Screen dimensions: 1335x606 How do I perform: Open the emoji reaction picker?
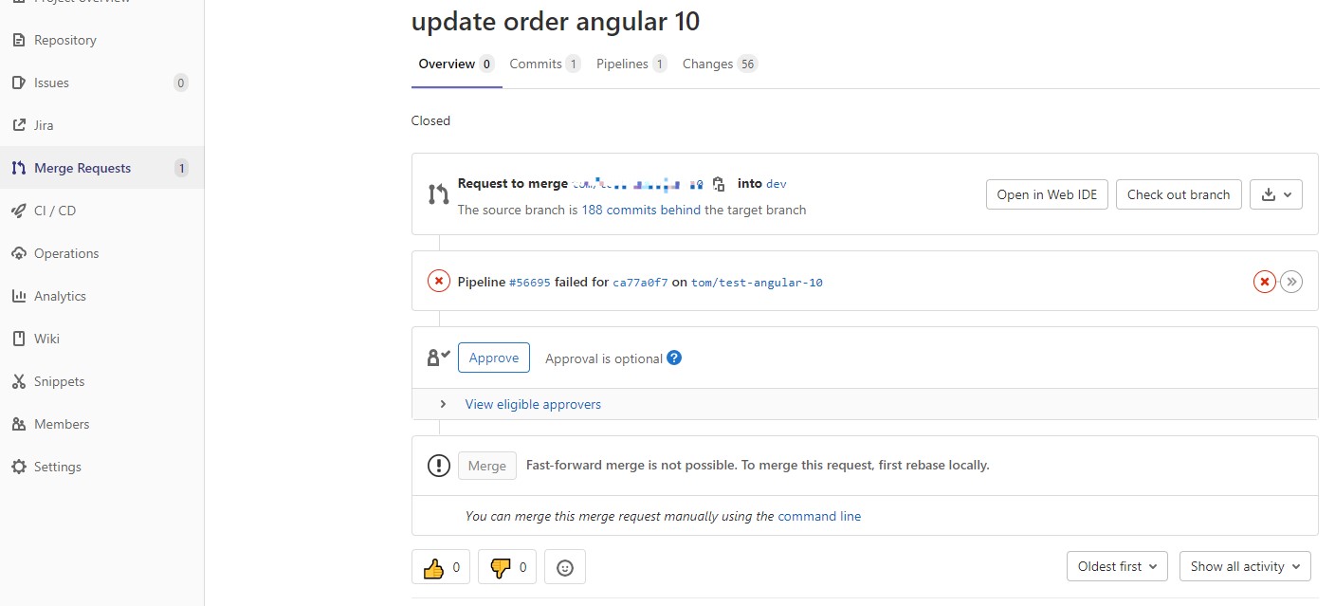(x=565, y=567)
